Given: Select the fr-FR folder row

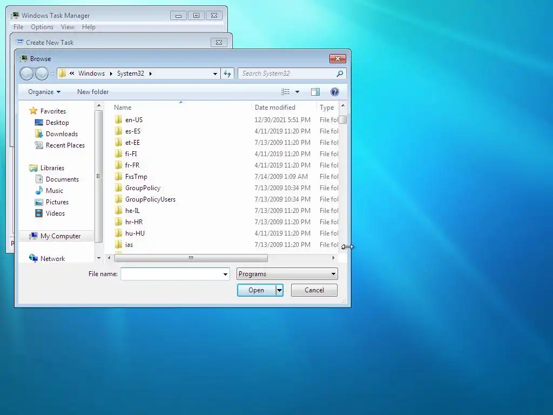Looking at the screenshot, I should (226, 165).
